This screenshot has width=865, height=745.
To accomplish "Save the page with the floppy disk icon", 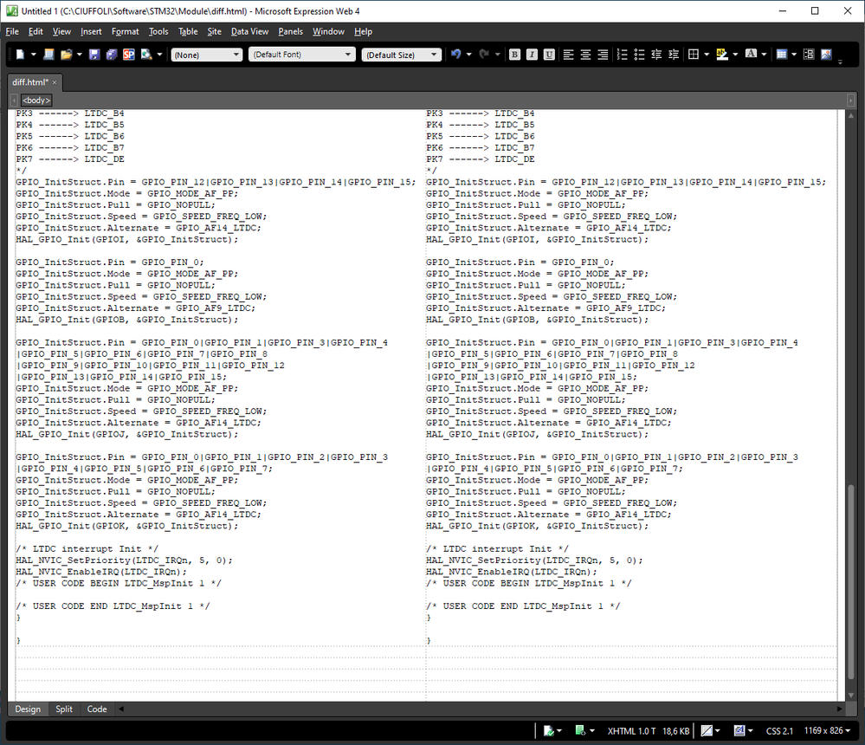I will point(94,55).
